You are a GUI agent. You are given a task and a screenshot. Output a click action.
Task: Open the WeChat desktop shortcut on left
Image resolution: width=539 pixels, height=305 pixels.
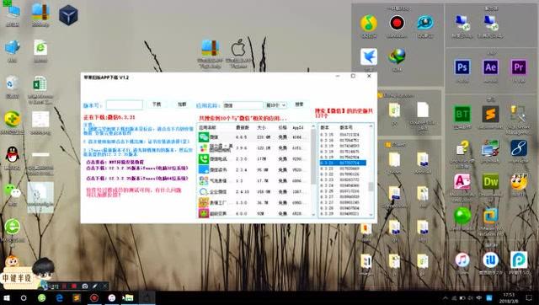coord(13,191)
